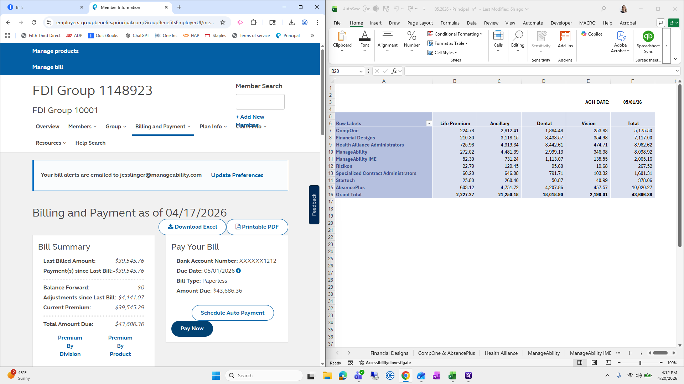Screen dimensions: 684x384
Task: Switch to Page Break Preview view
Action: 608,363
